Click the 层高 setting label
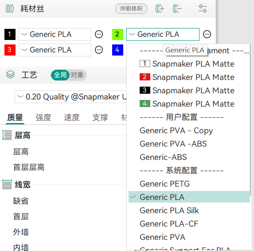Screen dimensions: 254x251 coord(21,152)
